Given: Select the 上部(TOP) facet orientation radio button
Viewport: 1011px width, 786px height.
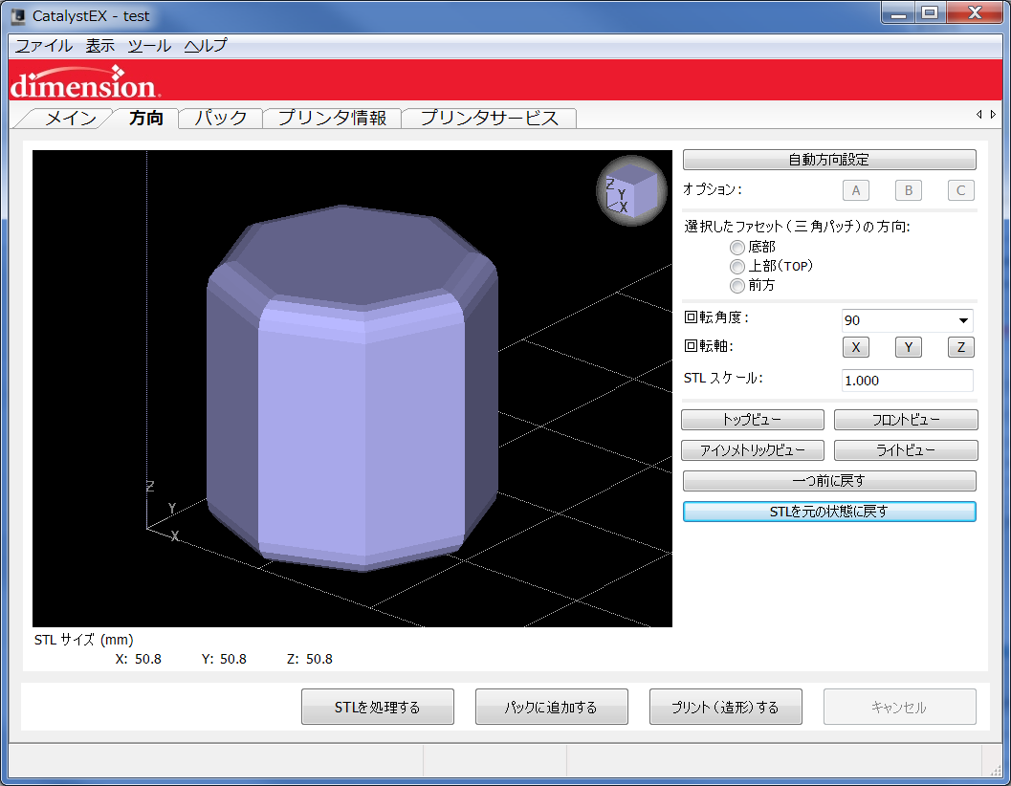Looking at the screenshot, I should pyautogui.click(x=737, y=266).
